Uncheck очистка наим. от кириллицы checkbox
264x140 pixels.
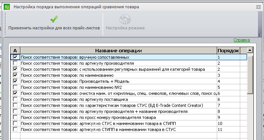coord(15,93)
